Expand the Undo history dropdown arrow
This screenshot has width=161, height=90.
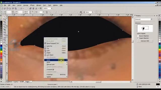coord(23,8)
